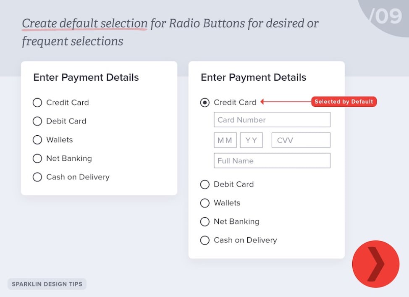Screen dimensions: 409x297
Task: Choose Debit Card radio in right panel
Action: point(205,184)
